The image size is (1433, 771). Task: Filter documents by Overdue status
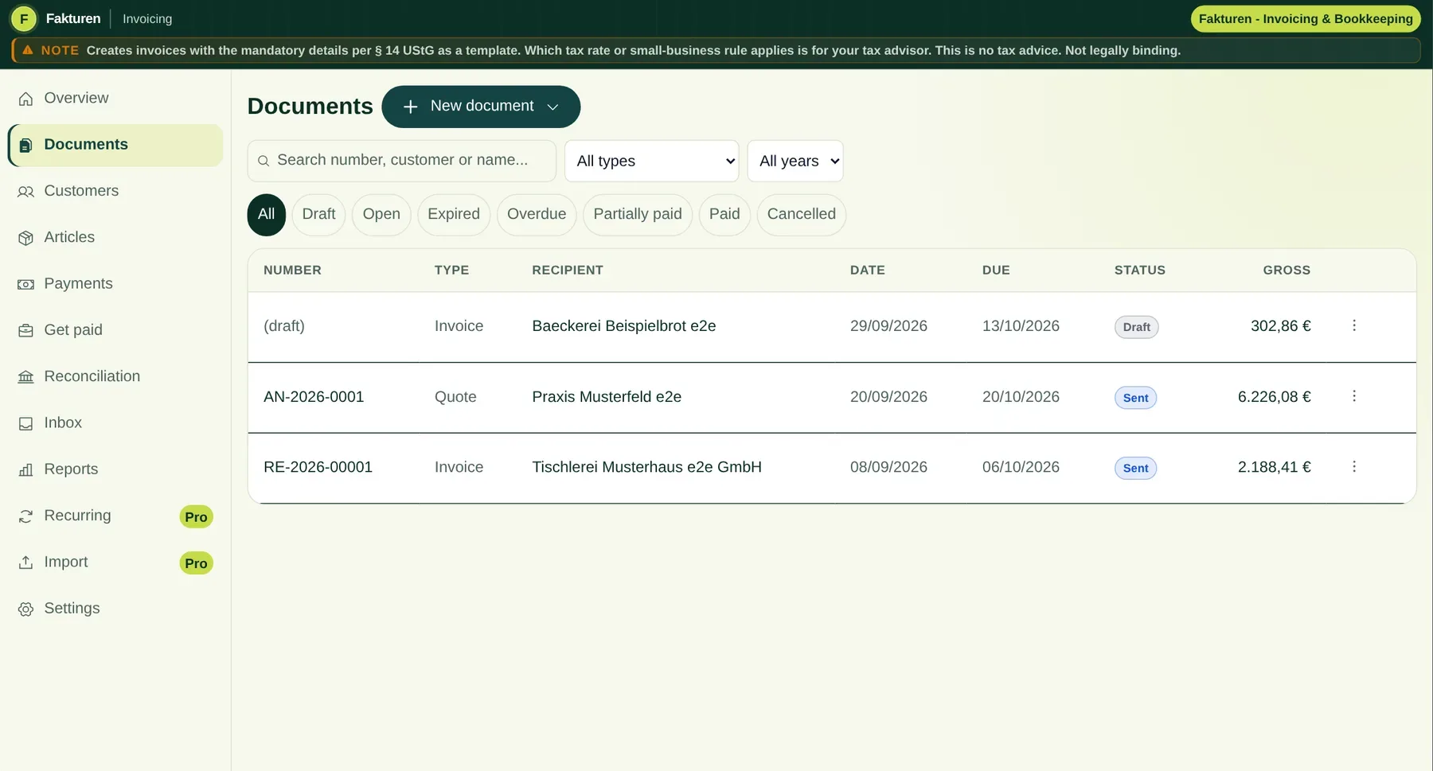coord(537,214)
